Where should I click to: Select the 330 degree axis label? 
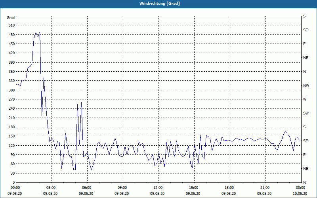[x=12, y=81]
